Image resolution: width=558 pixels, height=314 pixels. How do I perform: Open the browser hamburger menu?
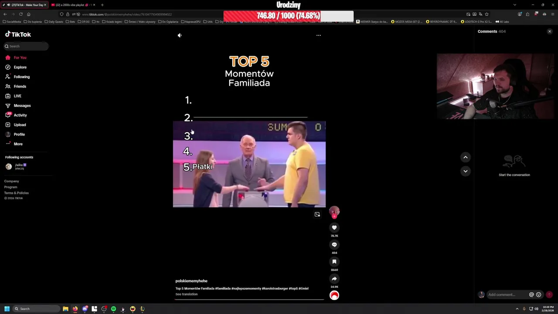pos(552,14)
